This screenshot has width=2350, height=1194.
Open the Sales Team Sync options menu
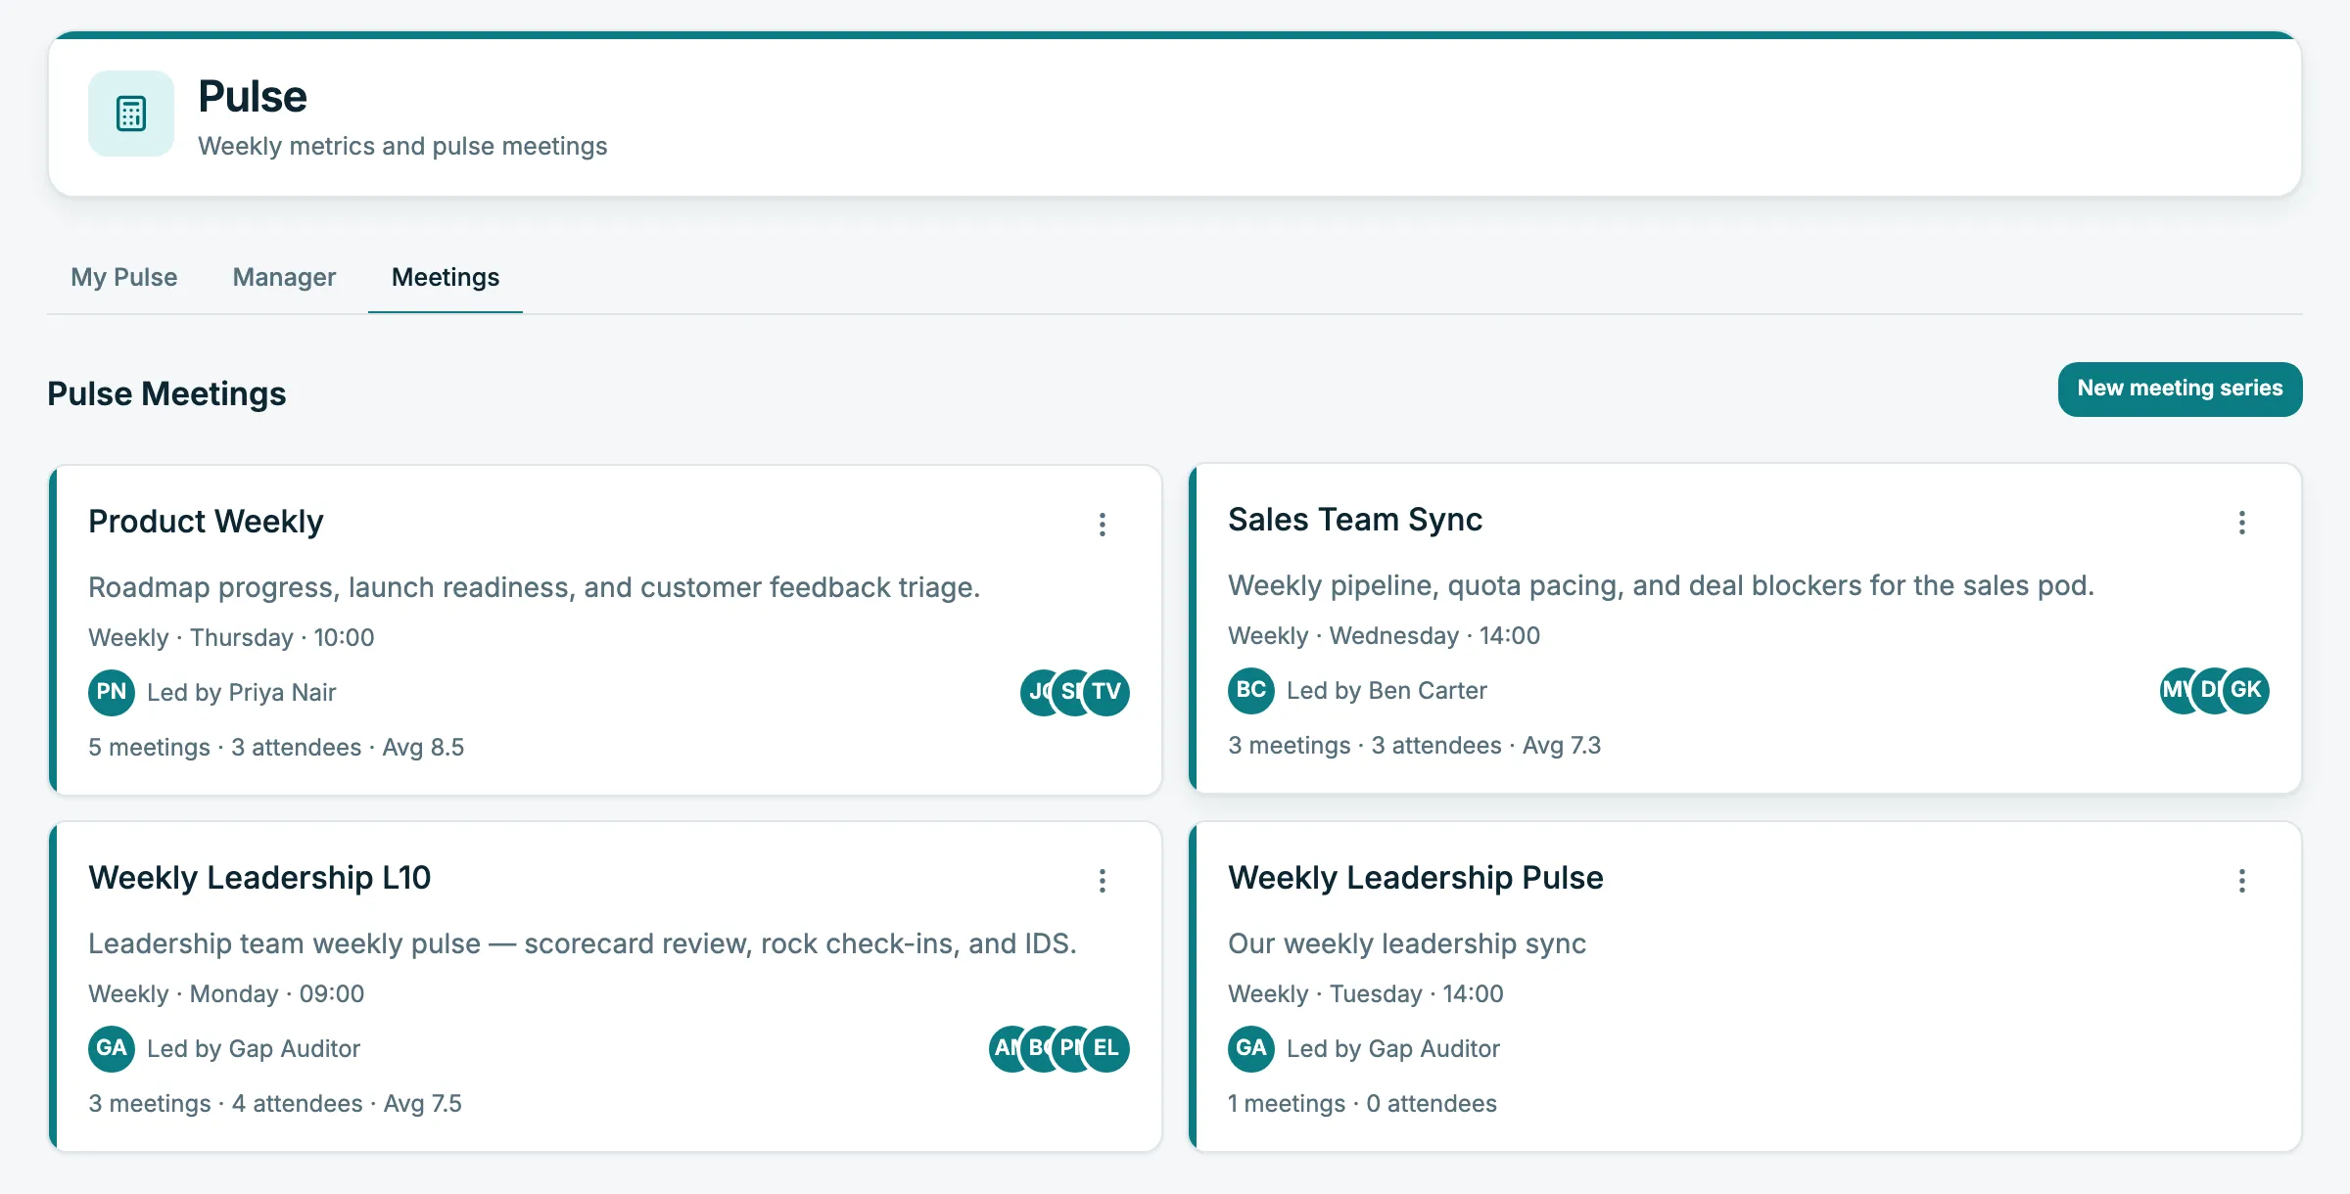pos(2242,523)
